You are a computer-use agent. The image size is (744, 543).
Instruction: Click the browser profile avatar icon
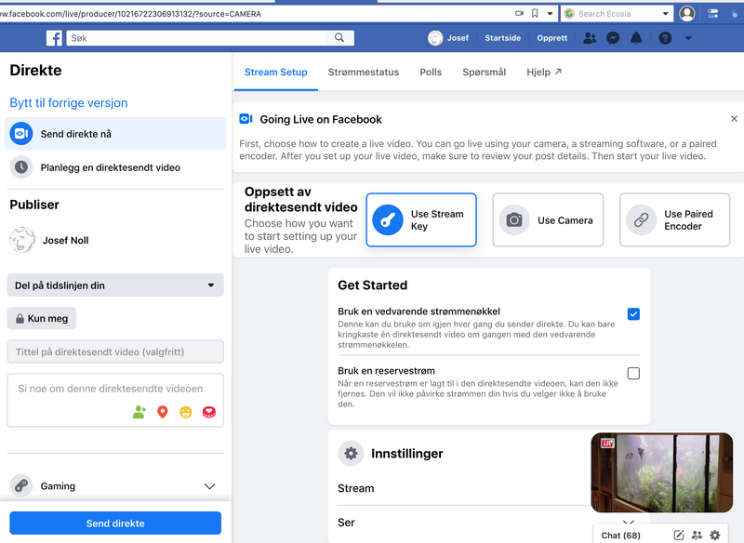687,14
